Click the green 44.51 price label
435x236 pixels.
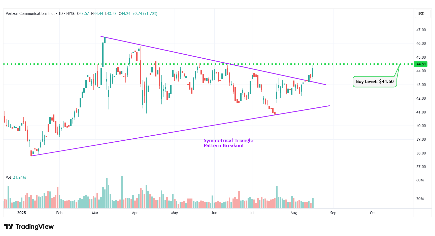[x=421, y=64]
